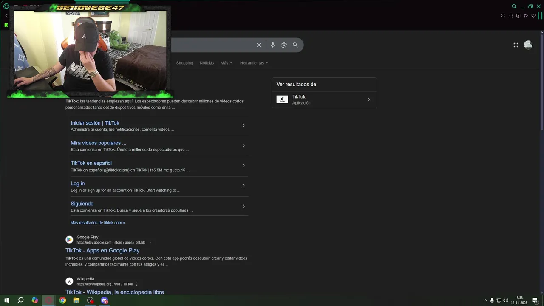Open Mira videos populares link
Screen dimensions: 544x306
click(99, 143)
